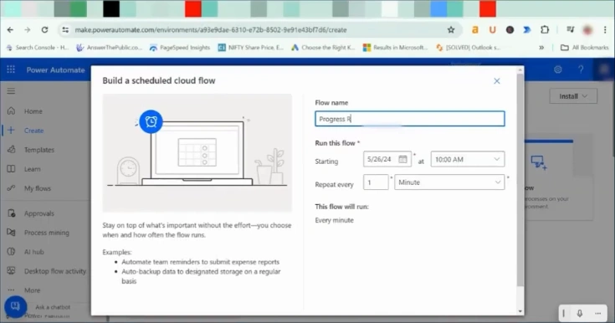Open the Results in Microsoft bookmark

[x=395, y=48]
